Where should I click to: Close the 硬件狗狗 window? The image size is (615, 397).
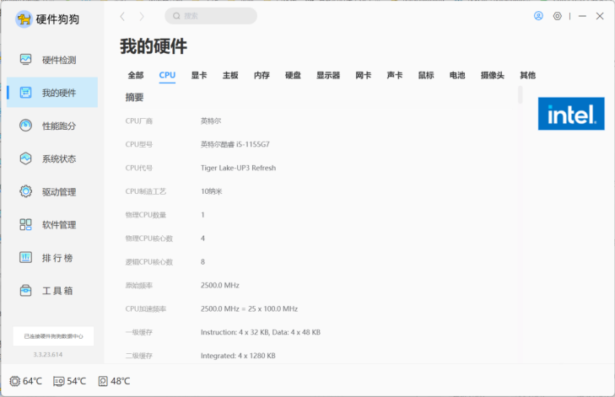[600, 16]
